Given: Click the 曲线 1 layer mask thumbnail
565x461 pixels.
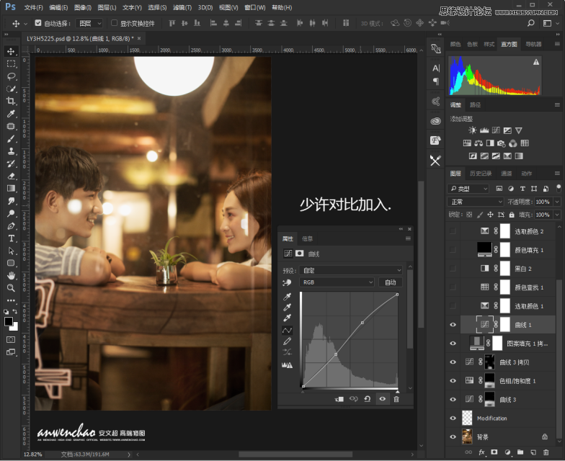Looking at the screenshot, I should (x=505, y=325).
